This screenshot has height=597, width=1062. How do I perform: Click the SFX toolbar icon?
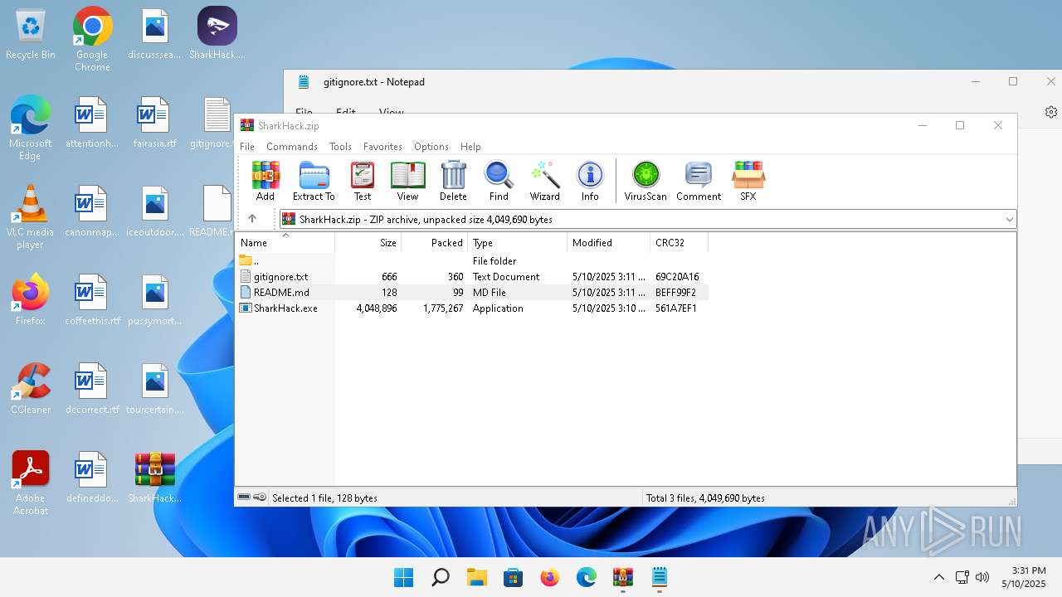[748, 181]
